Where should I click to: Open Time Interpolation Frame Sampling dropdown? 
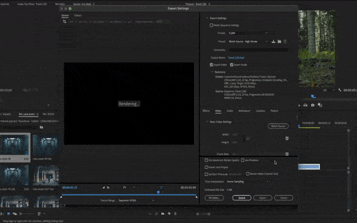[248, 181]
